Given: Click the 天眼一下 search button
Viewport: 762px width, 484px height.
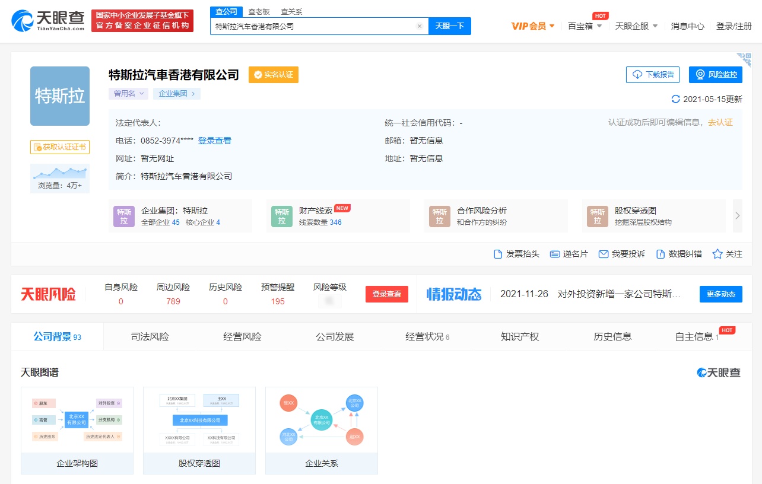Looking at the screenshot, I should [x=450, y=26].
